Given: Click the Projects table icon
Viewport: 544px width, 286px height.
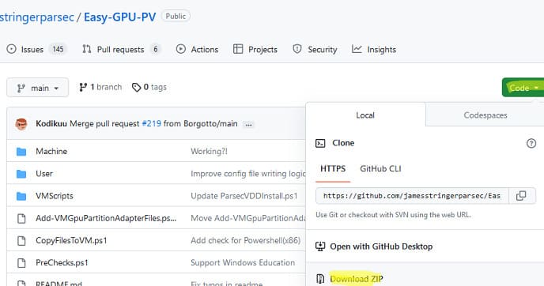Looking at the screenshot, I should pyautogui.click(x=238, y=49).
